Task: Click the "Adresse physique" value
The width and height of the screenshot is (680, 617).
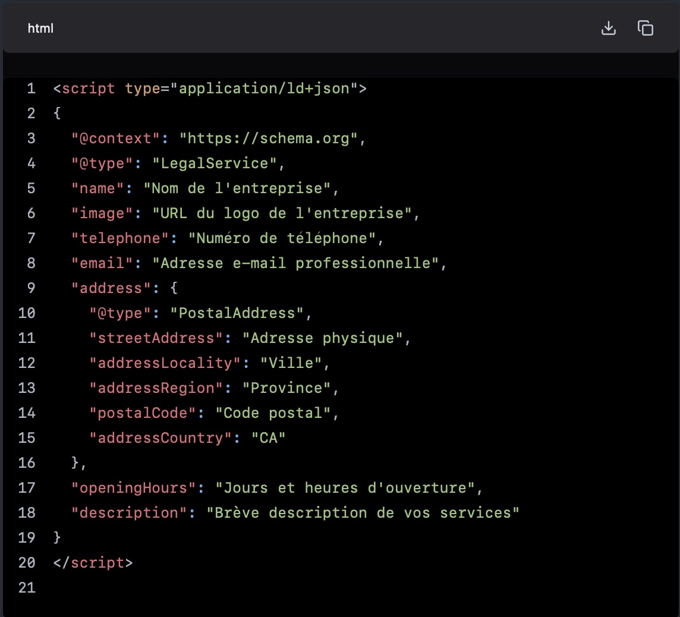Action: click(x=323, y=338)
